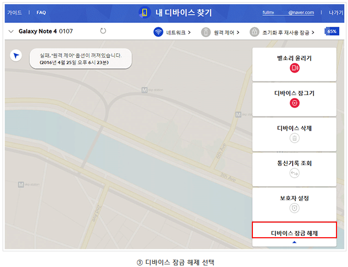
Task: Click the blue location arrow button on map
Action: click(x=16, y=55)
